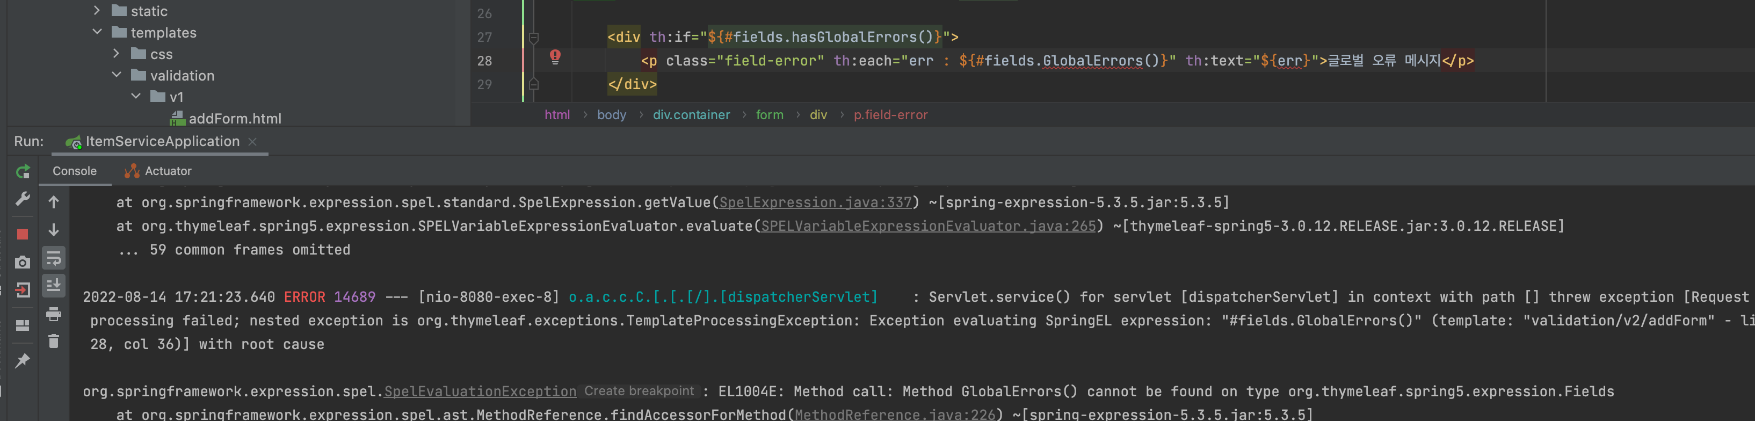Open run settings via the wrench icon
The height and width of the screenshot is (421, 1755).
[x=23, y=199]
